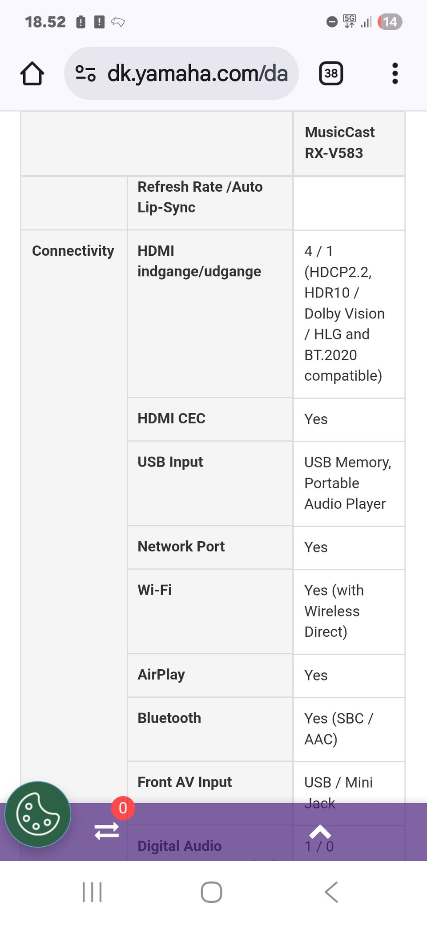Viewport: 427px width, 925px height.
Task: Tap the product compare arrows icon
Action: 107,831
